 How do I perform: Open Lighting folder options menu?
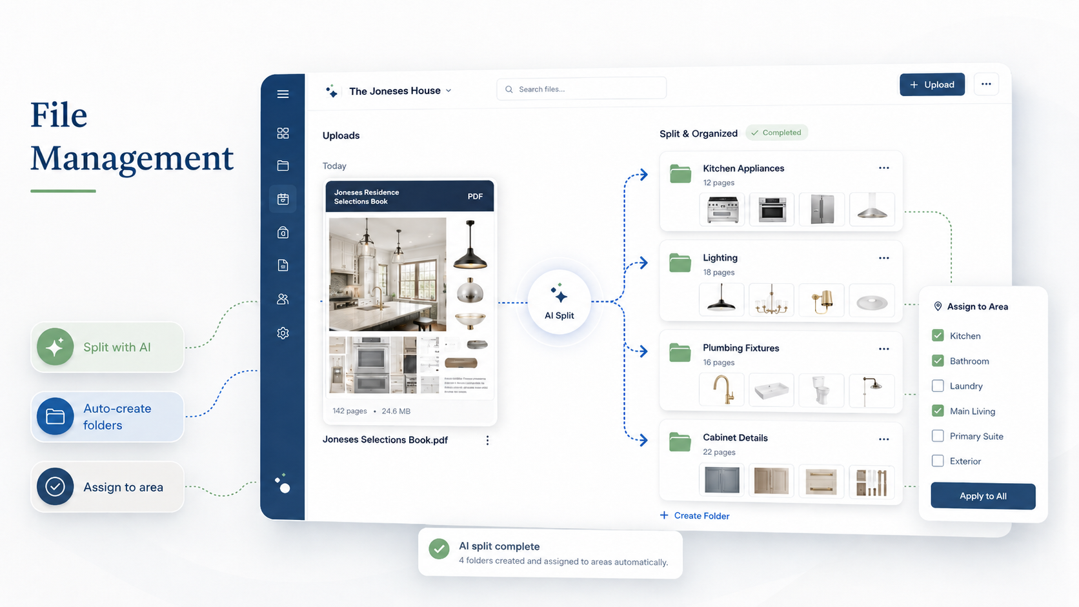click(x=883, y=257)
